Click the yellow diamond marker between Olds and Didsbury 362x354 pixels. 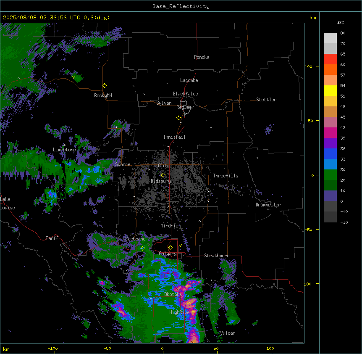(x=163, y=175)
